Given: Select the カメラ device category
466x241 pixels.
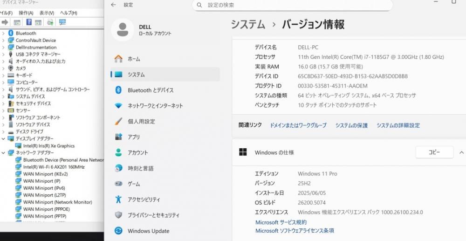Looking at the screenshot, I should [x=21, y=69].
